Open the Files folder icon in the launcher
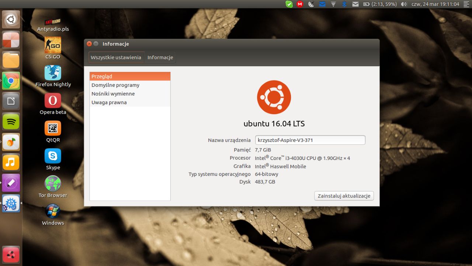The image size is (472, 266). pyautogui.click(x=11, y=60)
